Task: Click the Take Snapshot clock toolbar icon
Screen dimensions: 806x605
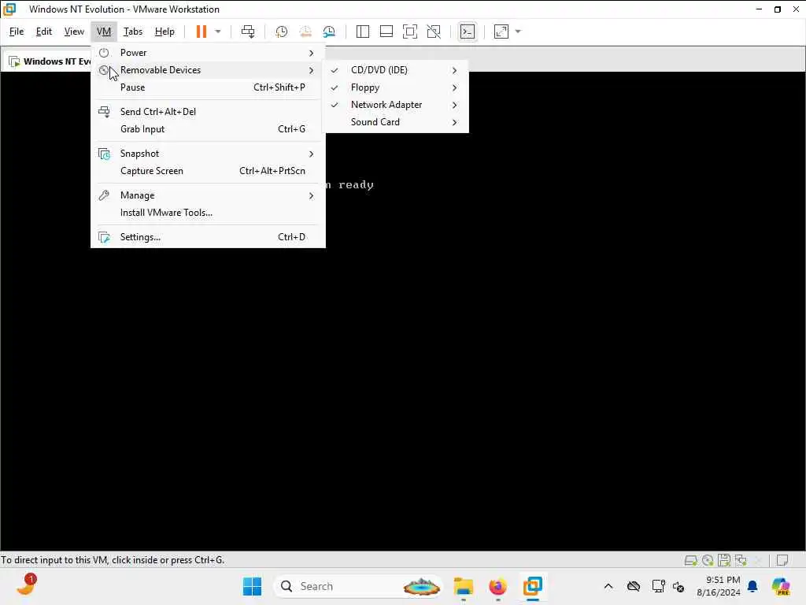Action: 281,32
